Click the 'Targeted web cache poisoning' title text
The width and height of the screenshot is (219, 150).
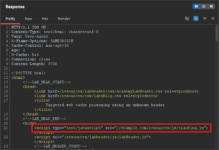tap(105, 105)
